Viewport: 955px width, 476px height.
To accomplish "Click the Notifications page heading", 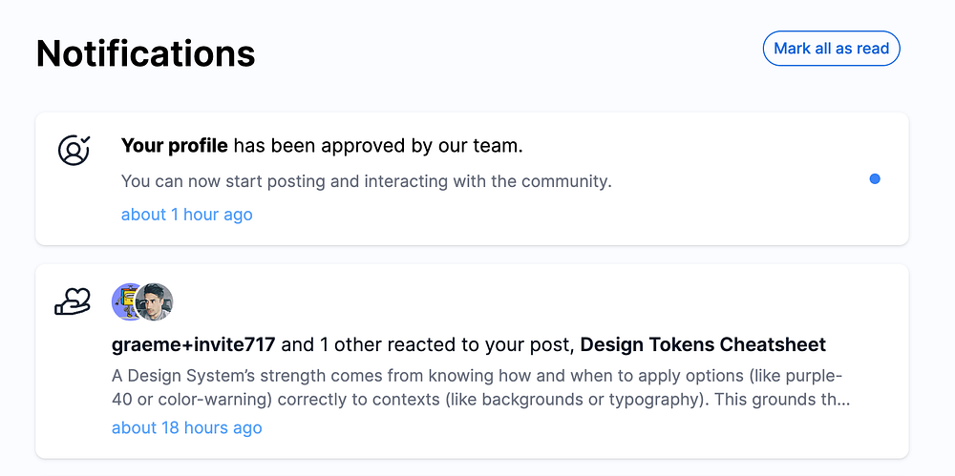I will click(145, 53).
